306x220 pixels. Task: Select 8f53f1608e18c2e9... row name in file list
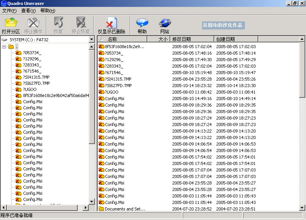(x=125, y=47)
